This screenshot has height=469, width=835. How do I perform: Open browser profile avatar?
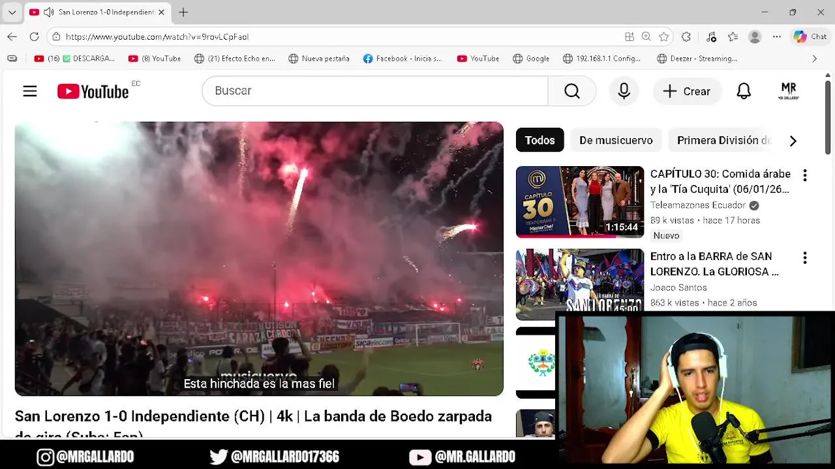[x=755, y=36]
